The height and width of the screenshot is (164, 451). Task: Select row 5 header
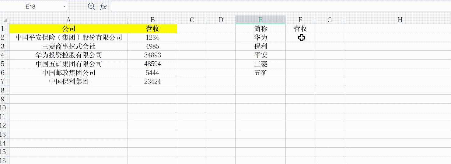click(x=5, y=64)
